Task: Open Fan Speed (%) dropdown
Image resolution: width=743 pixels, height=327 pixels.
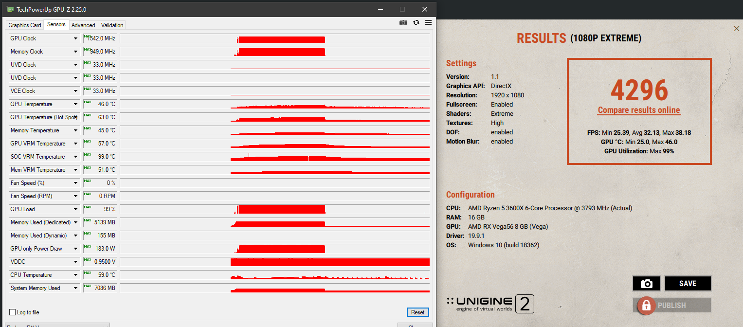Action: (x=76, y=183)
